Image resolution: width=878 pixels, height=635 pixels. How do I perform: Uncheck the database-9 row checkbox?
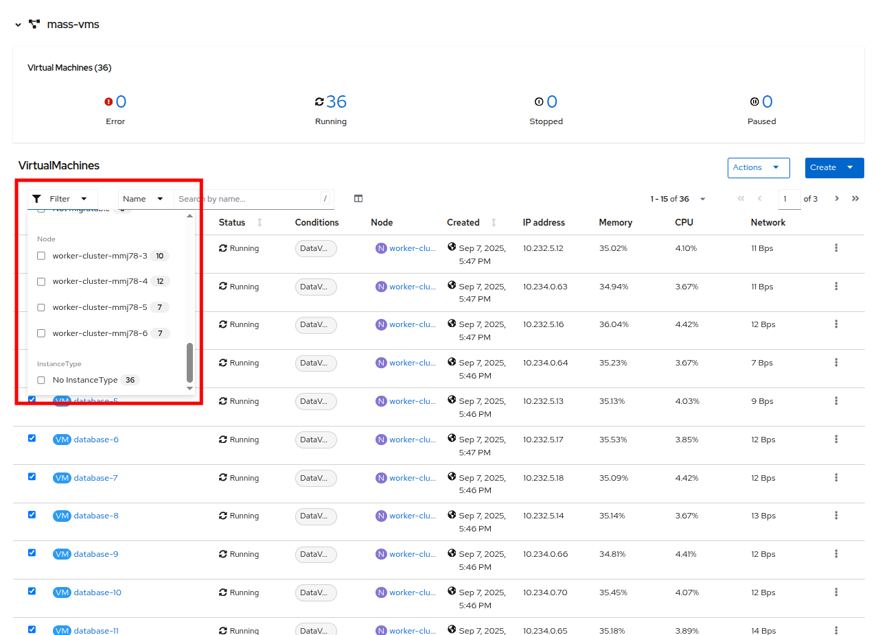click(32, 552)
